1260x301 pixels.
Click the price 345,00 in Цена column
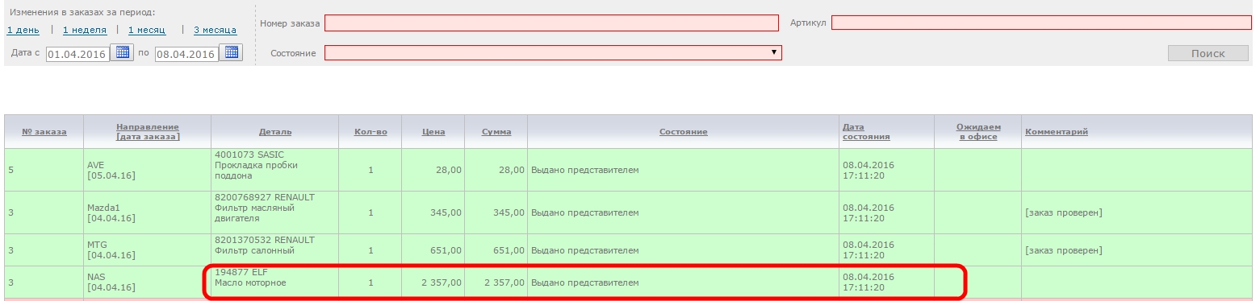tap(446, 212)
